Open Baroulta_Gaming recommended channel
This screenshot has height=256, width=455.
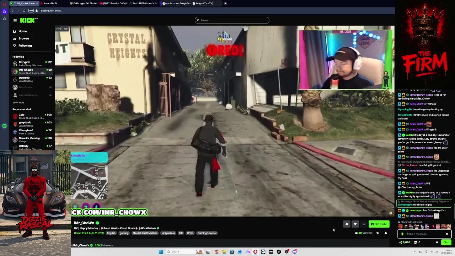32,139
